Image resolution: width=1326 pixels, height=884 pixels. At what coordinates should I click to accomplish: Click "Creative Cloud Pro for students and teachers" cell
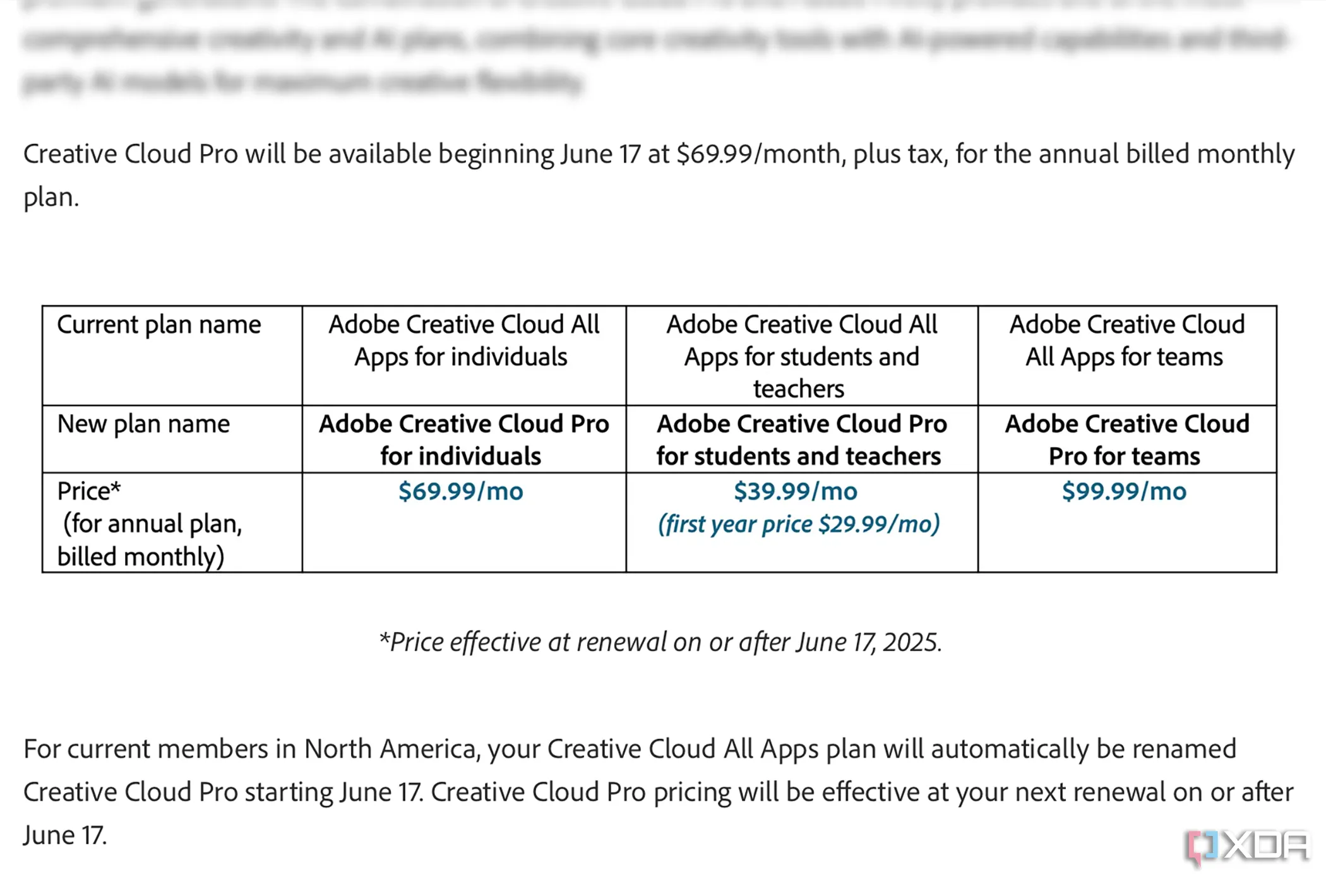point(801,439)
